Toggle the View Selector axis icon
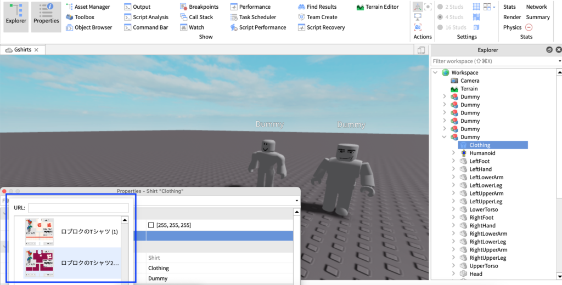This screenshot has width=562, height=285. (417, 7)
